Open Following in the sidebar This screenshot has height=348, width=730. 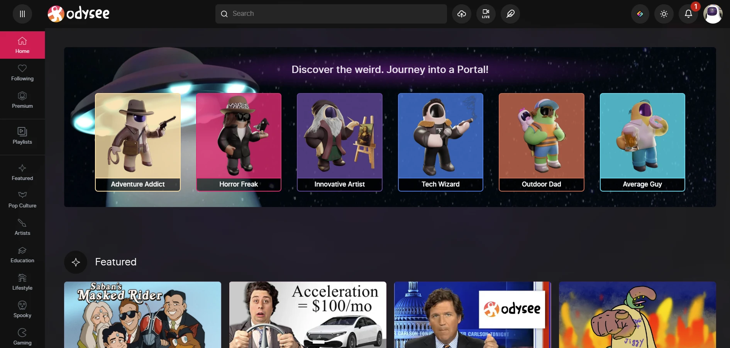22,73
